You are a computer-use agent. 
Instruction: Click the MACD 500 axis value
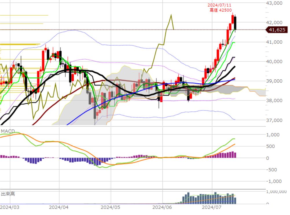point(270,146)
